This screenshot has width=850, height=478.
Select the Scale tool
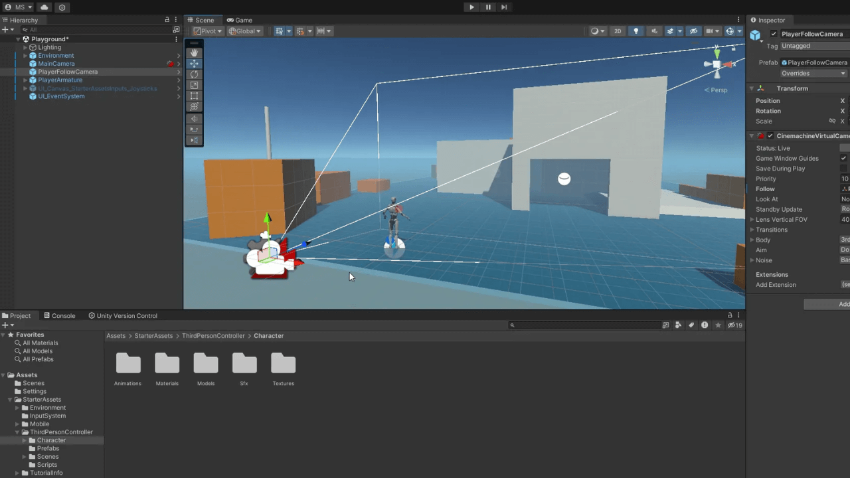[194, 84]
